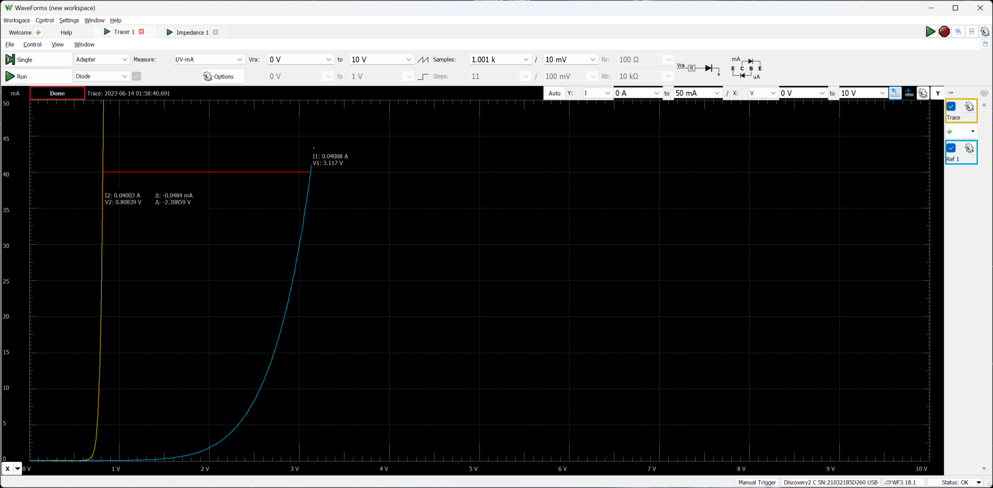Toggle the Y cursor button
Viewport: 993px width, 488px height.
click(938, 93)
